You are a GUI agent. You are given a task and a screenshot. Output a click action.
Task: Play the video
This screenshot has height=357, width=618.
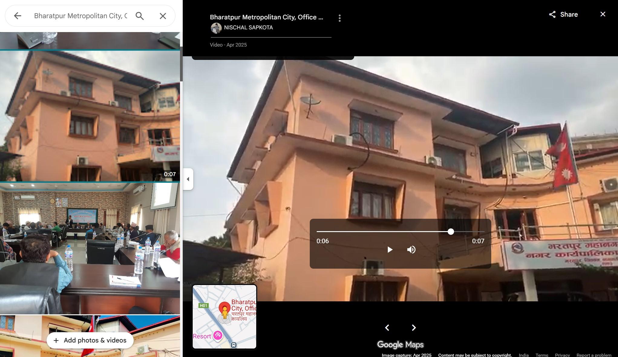click(x=390, y=250)
